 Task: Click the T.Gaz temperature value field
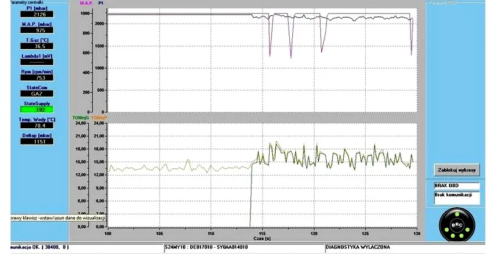pyautogui.click(x=37, y=46)
